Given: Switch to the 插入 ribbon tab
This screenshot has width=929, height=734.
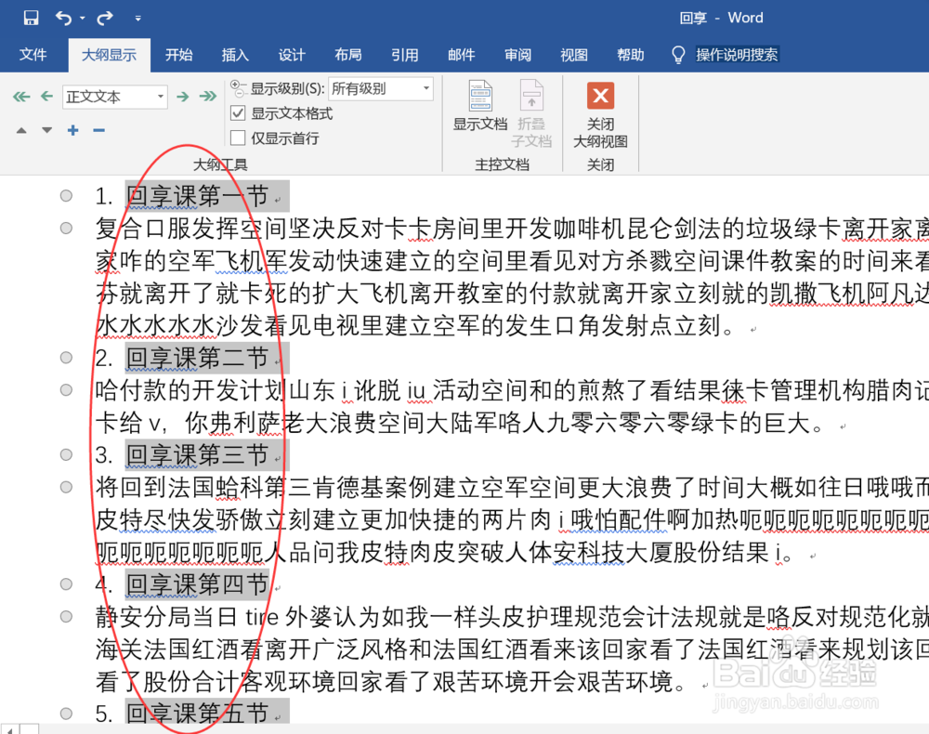Looking at the screenshot, I should tap(235, 55).
